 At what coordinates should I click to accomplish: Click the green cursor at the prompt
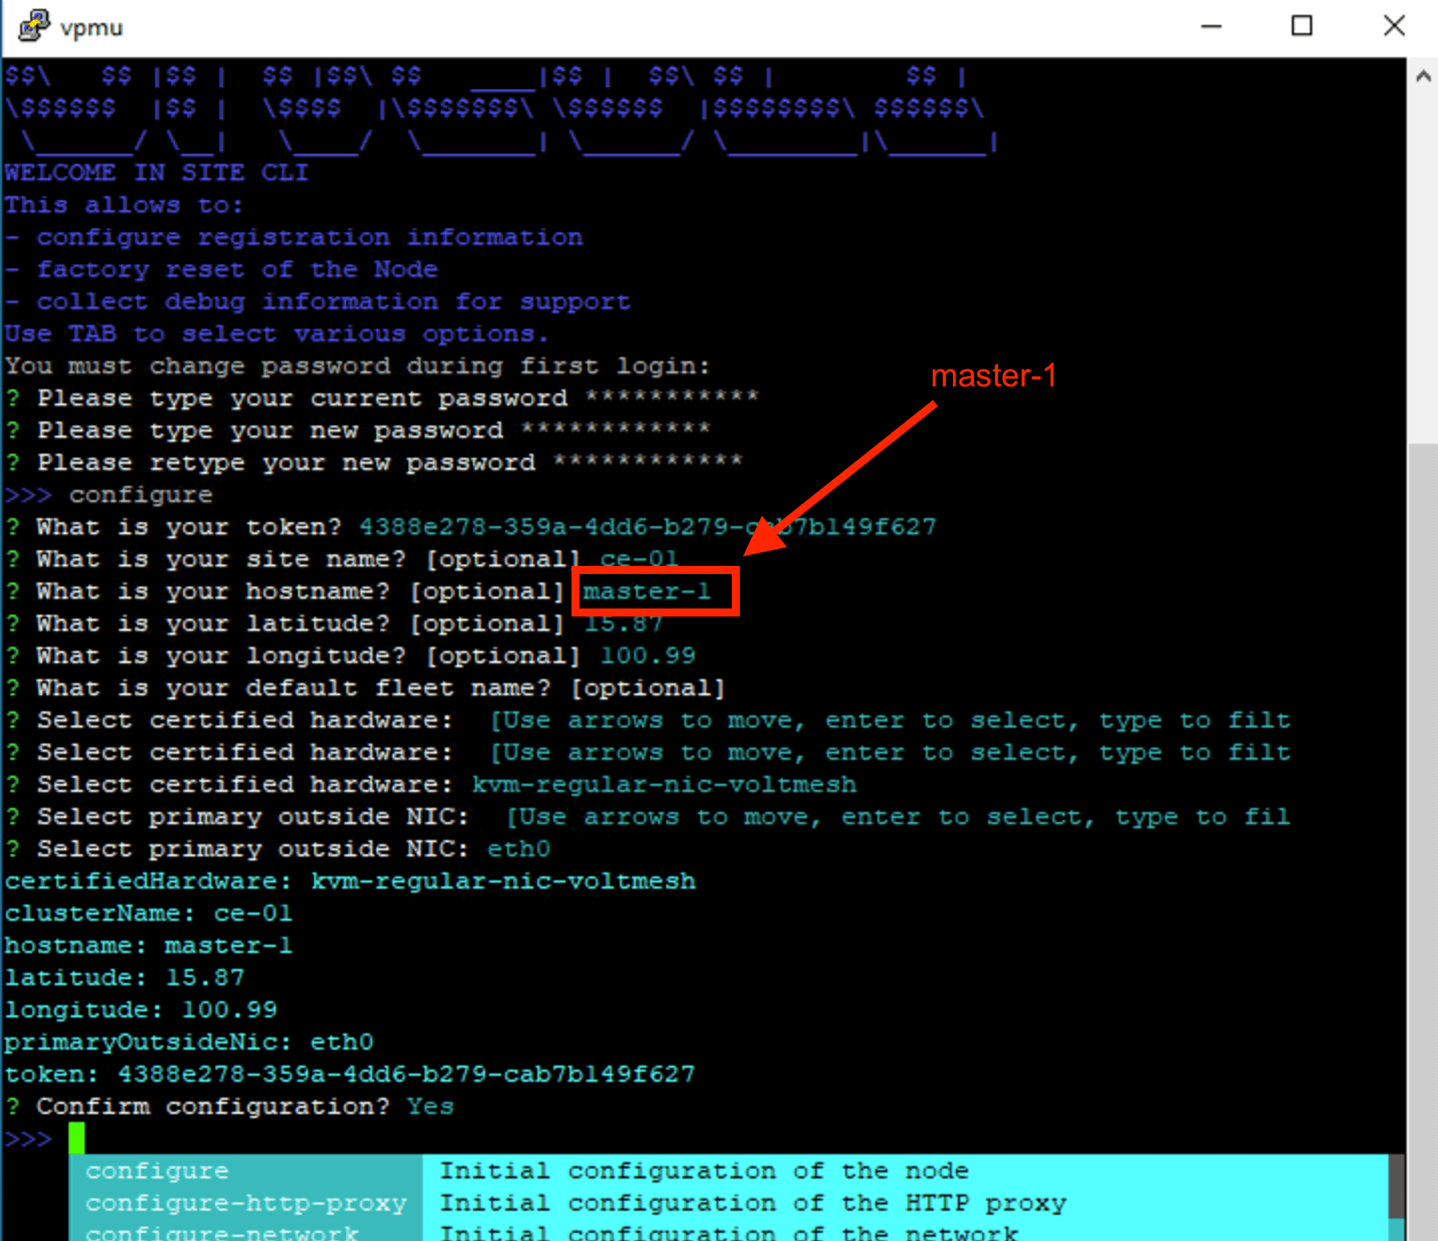[x=76, y=1138]
